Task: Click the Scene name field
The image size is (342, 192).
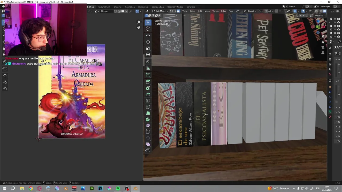Action: tap(296, 6)
